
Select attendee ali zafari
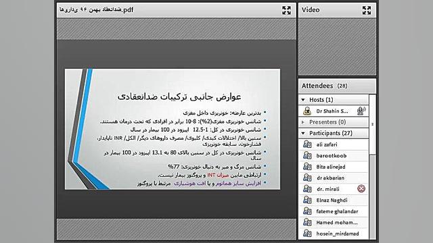[x=334, y=144]
